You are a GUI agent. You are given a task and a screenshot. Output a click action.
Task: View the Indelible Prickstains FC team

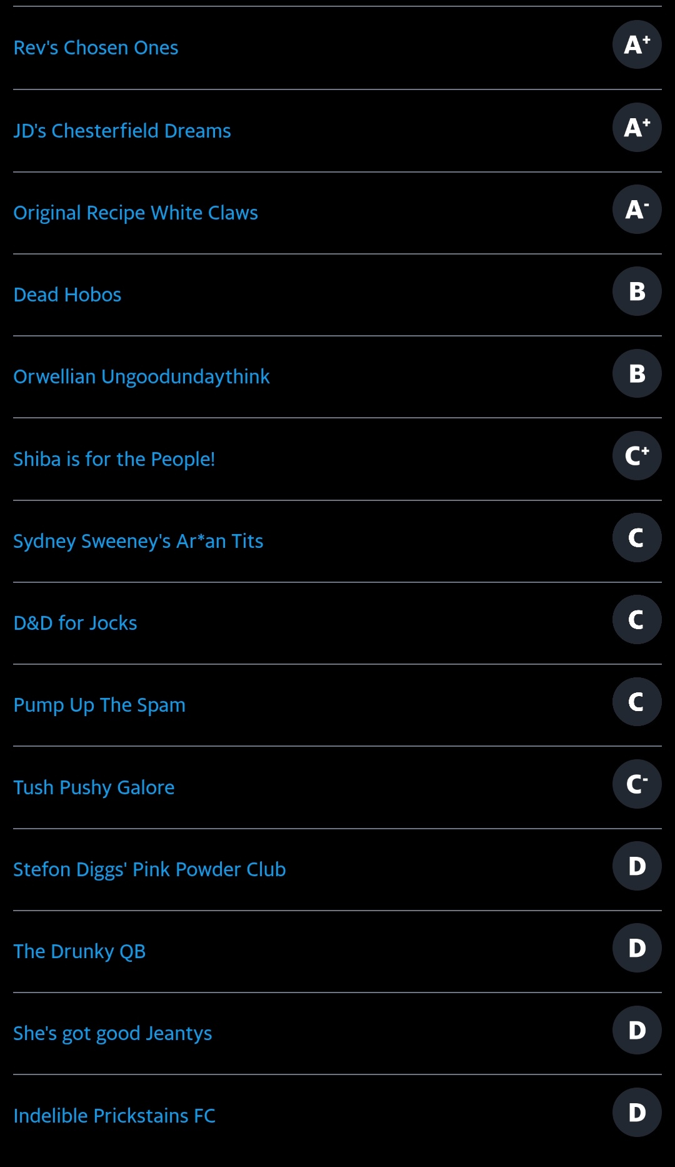pos(114,1116)
